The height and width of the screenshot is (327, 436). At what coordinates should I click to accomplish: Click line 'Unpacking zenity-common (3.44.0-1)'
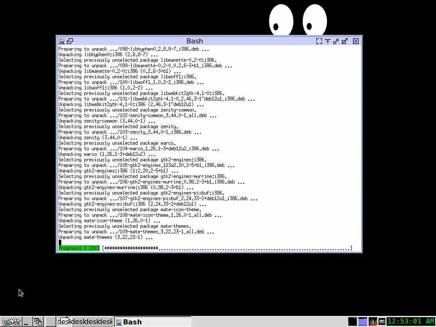pos(107,121)
